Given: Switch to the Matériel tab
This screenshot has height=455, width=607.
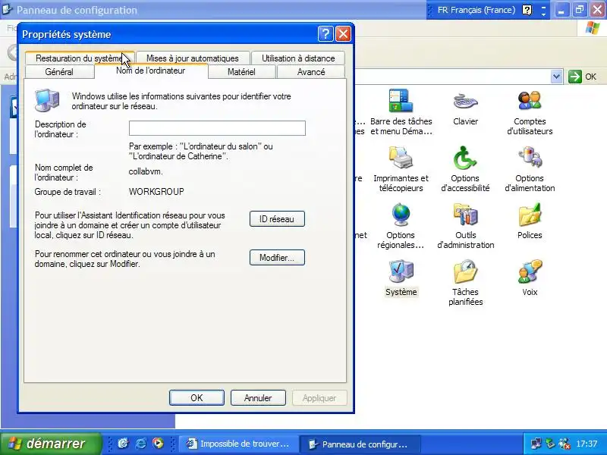Looking at the screenshot, I should pyautogui.click(x=241, y=71).
